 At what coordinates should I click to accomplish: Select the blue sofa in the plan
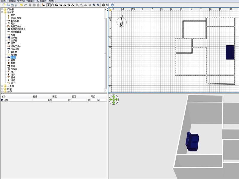pyautogui.click(x=230, y=52)
